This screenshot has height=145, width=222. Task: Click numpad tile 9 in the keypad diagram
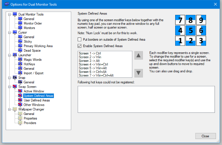point(201,20)
